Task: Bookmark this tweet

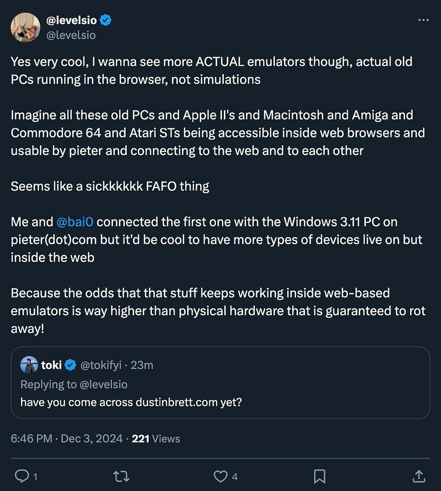Action: point(320,476)
